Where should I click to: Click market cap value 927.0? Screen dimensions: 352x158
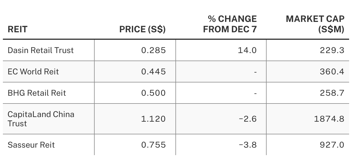[332, 145]
